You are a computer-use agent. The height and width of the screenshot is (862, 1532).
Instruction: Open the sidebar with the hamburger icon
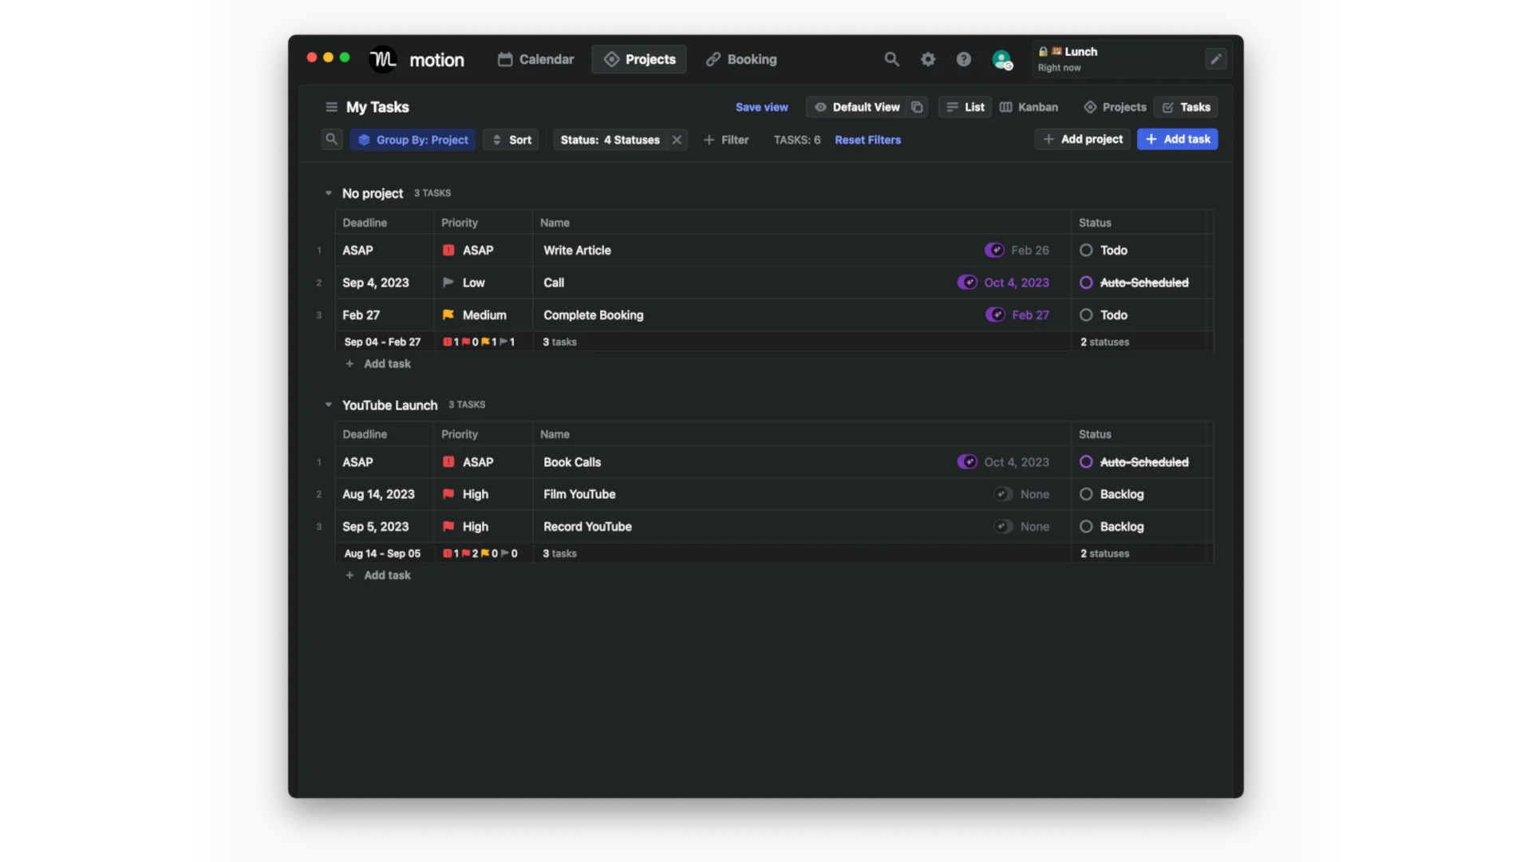coord(331,107)
